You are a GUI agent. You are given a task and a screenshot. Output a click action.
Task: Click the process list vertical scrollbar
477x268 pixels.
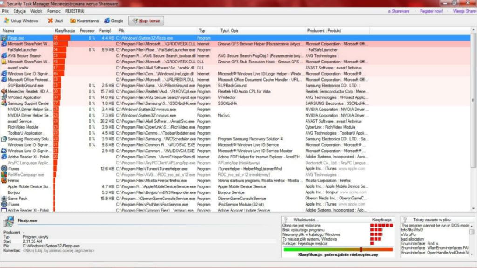(473, 119)
